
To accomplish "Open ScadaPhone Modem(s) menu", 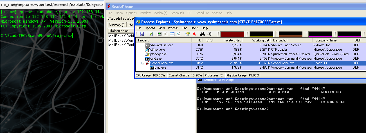I will point(160,13).
